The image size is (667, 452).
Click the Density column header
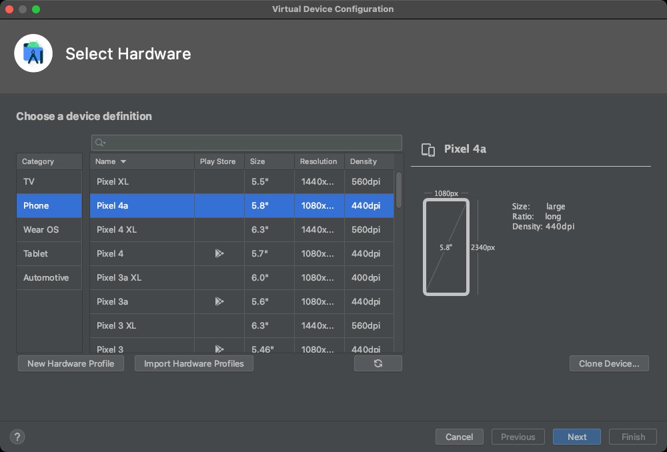point(370,161)
